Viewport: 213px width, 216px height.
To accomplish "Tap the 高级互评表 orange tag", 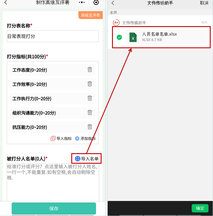I will tap(90, 15).
